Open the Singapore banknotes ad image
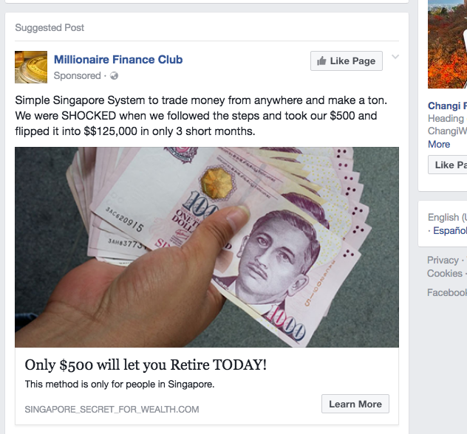The image size is (467, 434). (x=207, y=247)
